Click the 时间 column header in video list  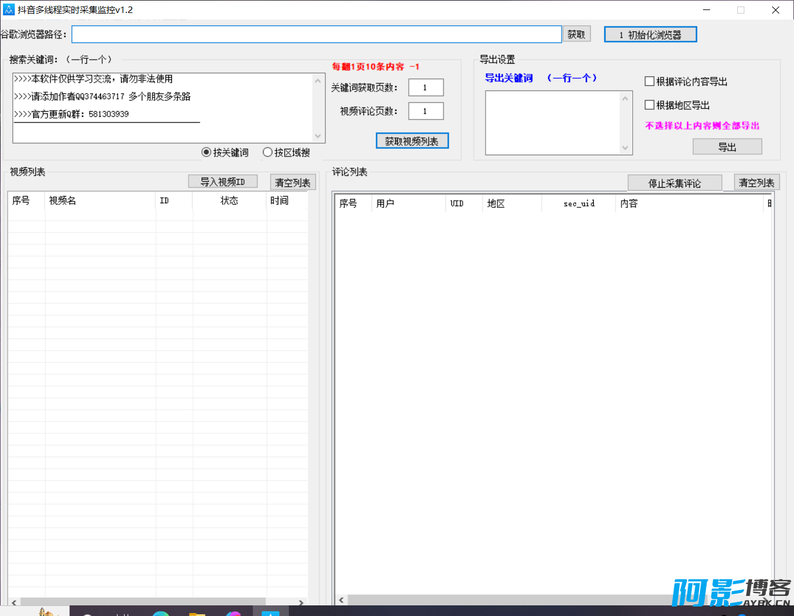click(287, 201)
